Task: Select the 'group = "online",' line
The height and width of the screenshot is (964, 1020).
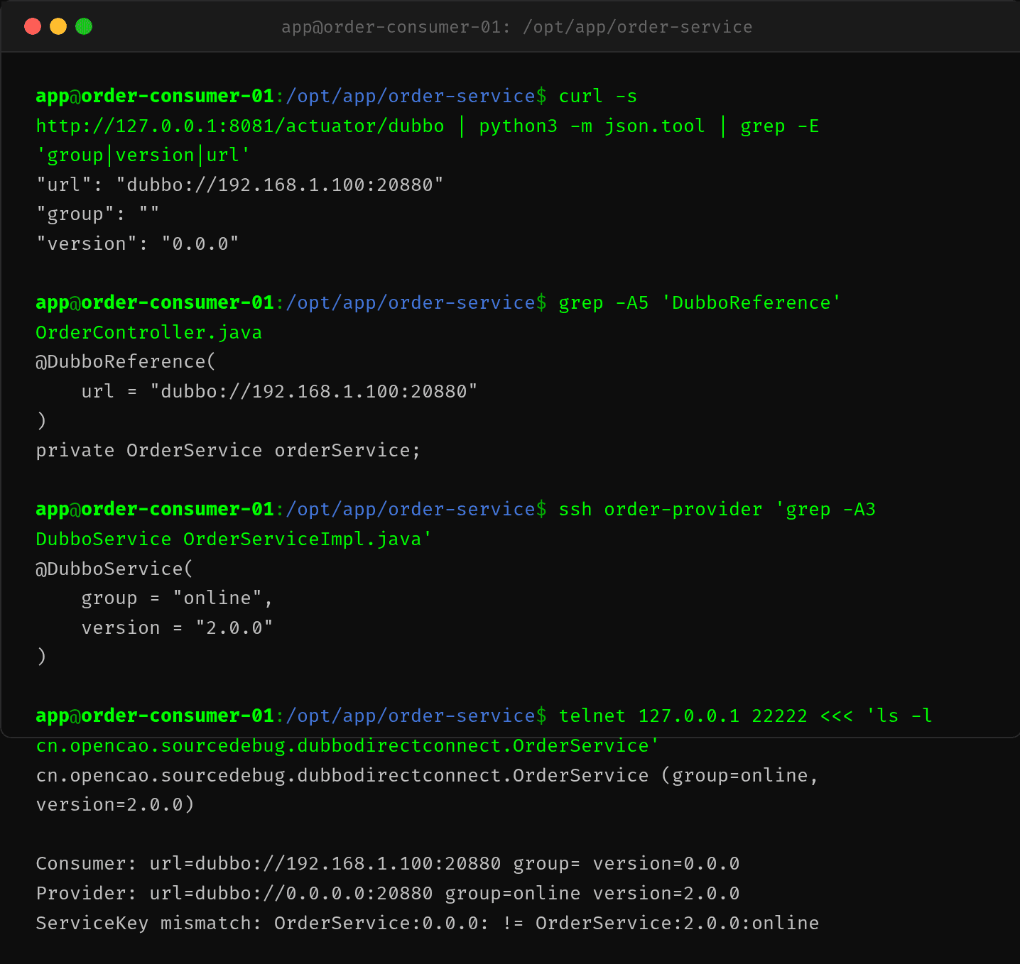Action: pyautogui.click(x=178, y=598)
